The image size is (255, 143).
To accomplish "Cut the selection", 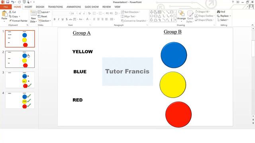I will (x=12, y=12).
